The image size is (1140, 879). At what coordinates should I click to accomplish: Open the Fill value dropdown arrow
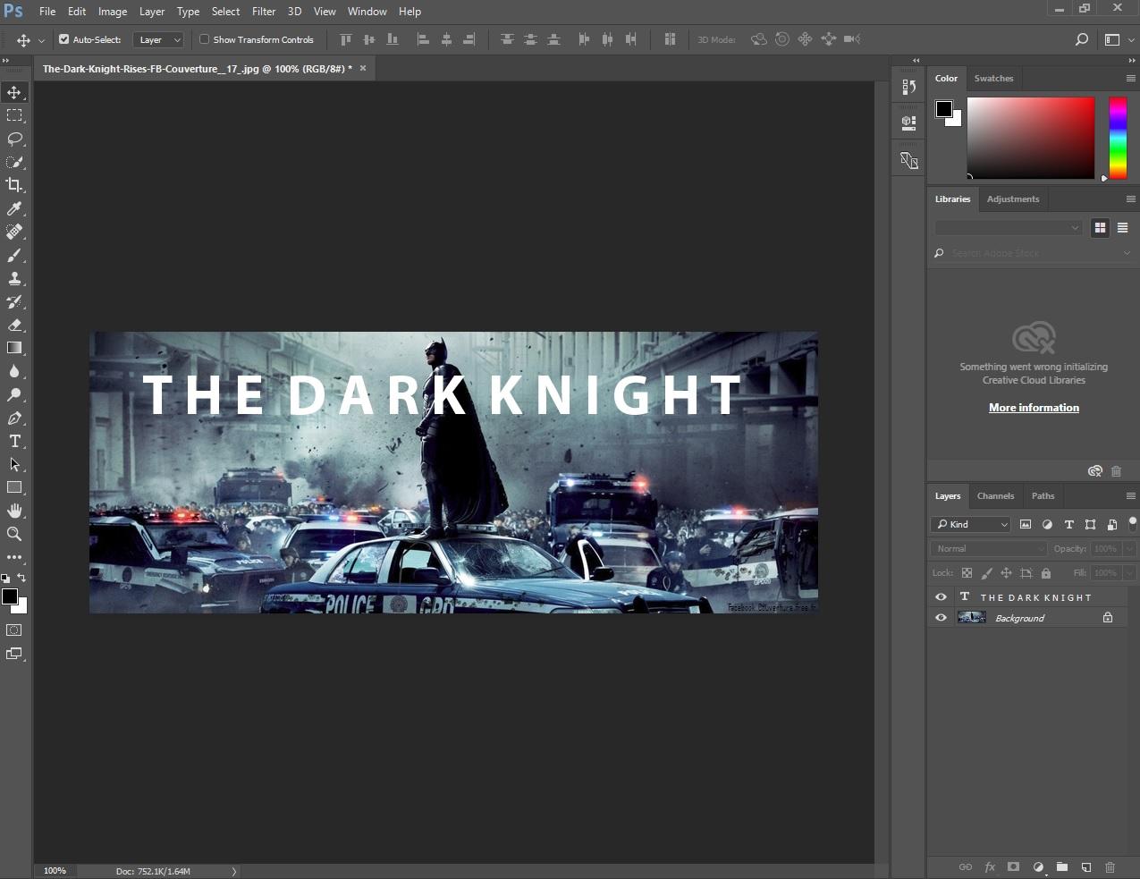pyautogui.click(x=1128, y=572)
